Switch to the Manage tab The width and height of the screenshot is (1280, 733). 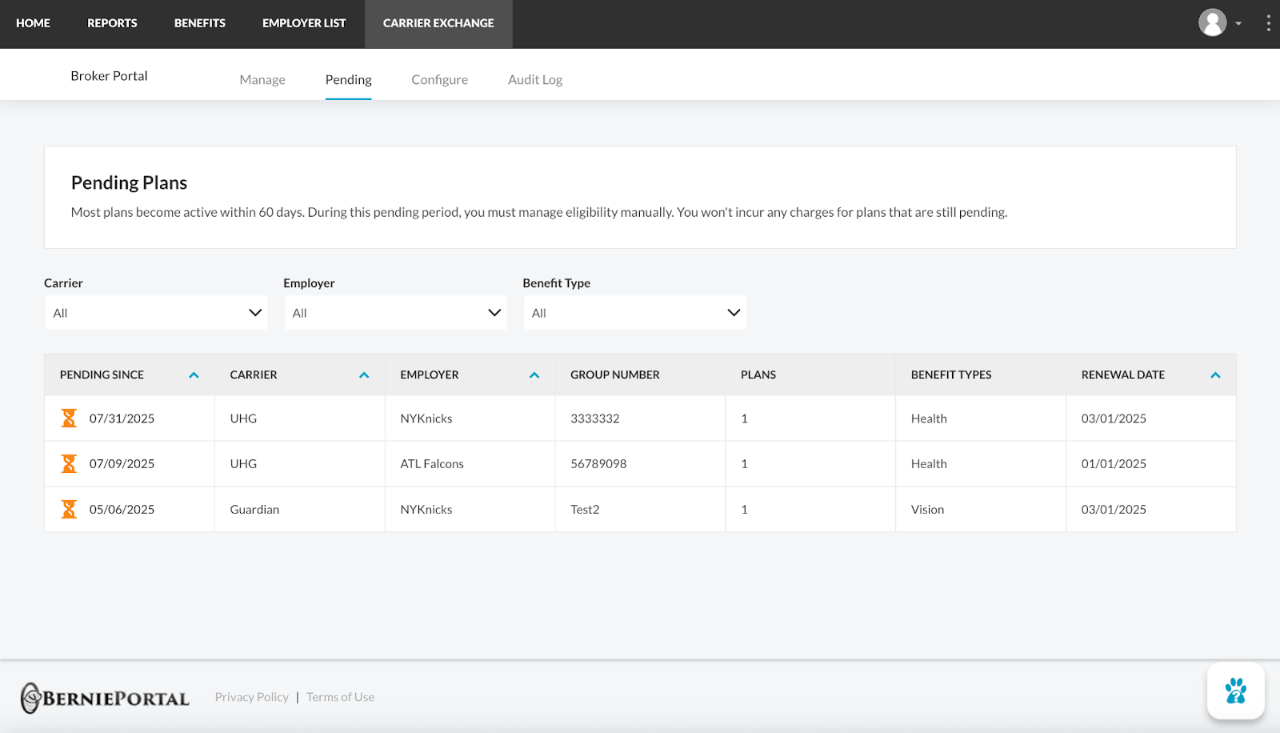pos(262,79)
